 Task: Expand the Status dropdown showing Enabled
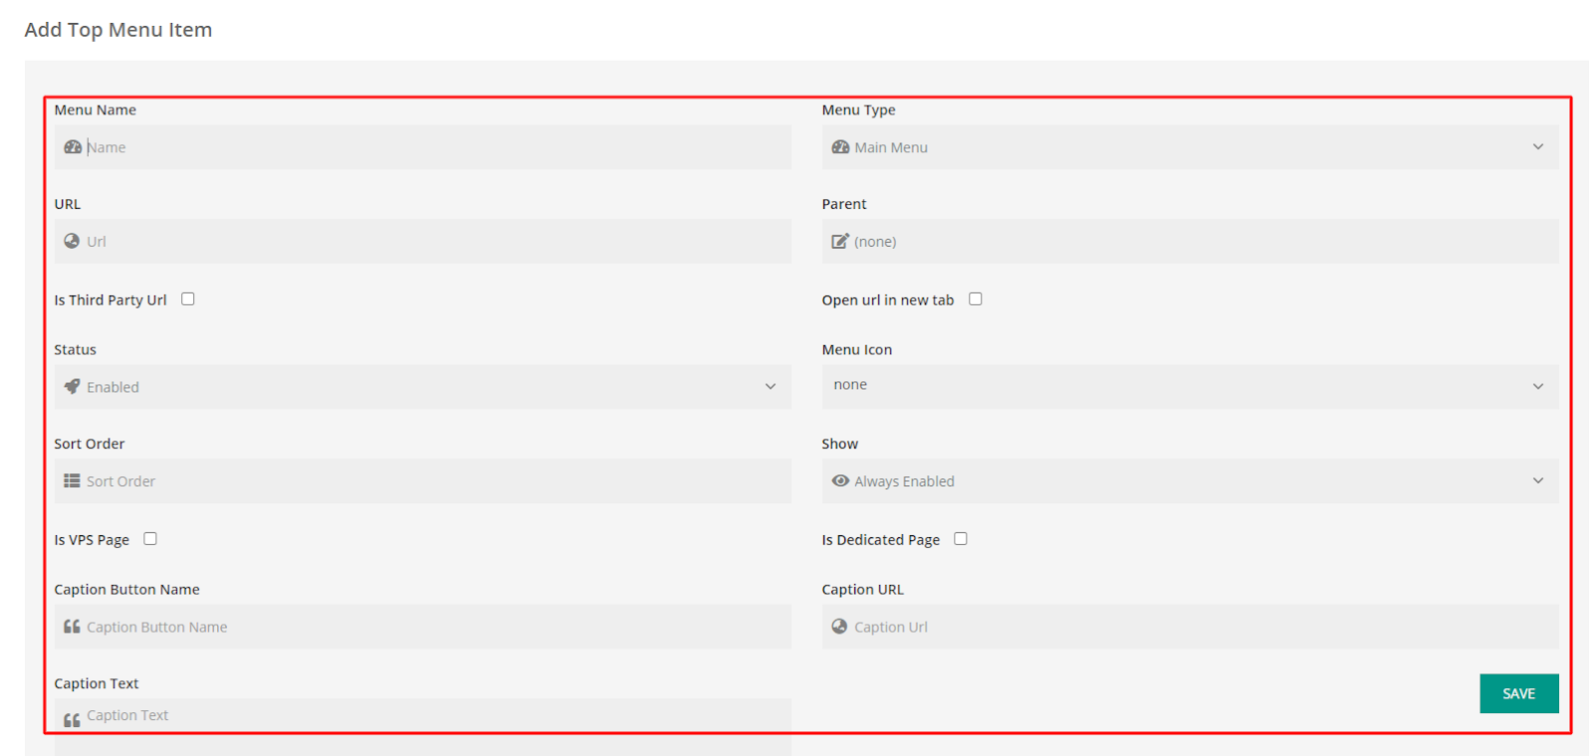423,387
